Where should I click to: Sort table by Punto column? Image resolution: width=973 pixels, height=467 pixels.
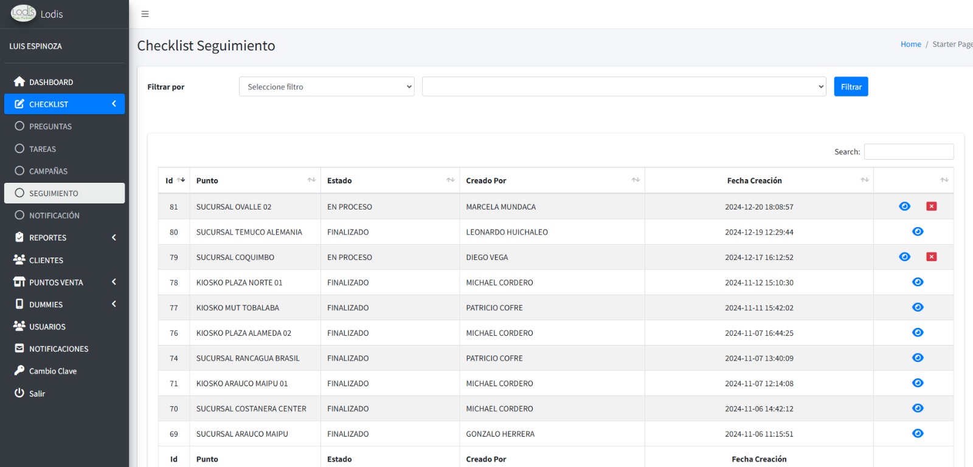coord(255,180)
